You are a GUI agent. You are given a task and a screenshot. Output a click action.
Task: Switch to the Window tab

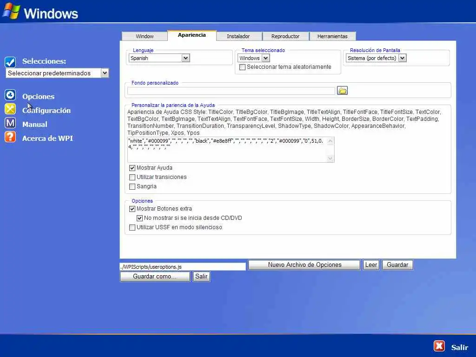[145, 36]
